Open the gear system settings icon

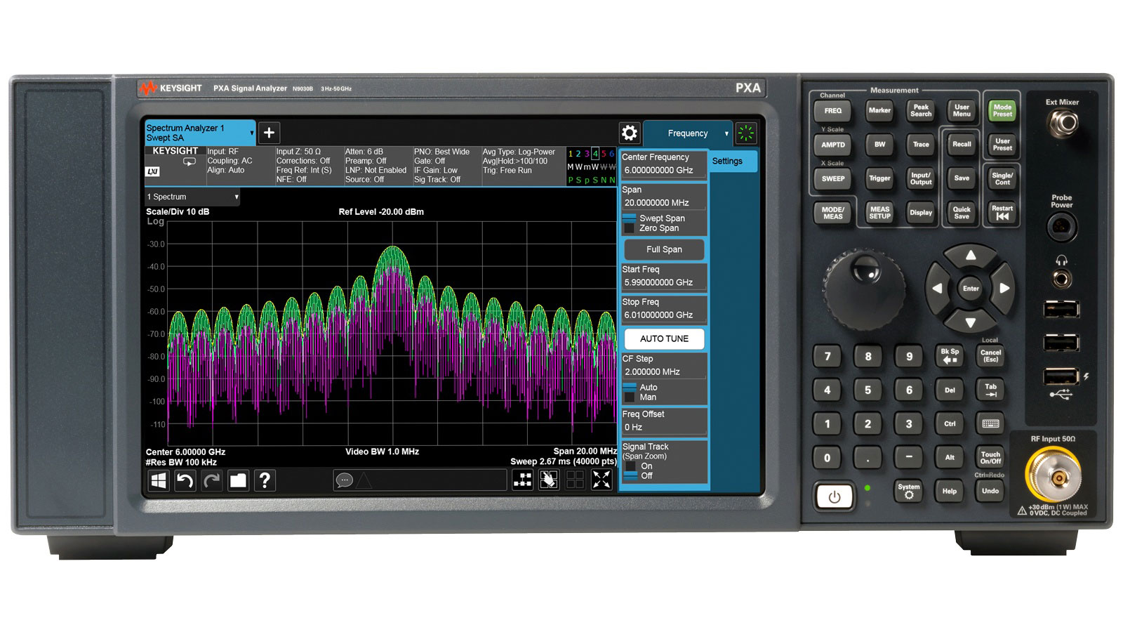(x=629, y=133)
